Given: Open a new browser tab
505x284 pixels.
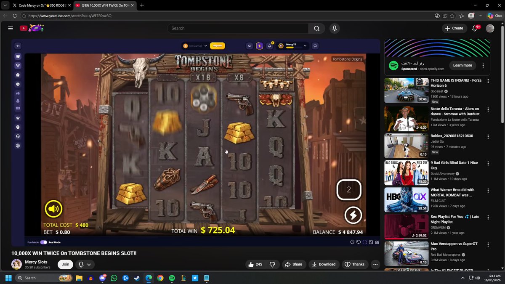Looking at the screenshot, I should [x=142, y=5].
